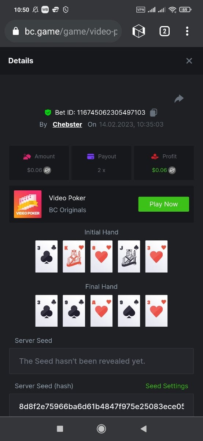Close the Details panel
The image size is (203, 441).
click(189, 61)
